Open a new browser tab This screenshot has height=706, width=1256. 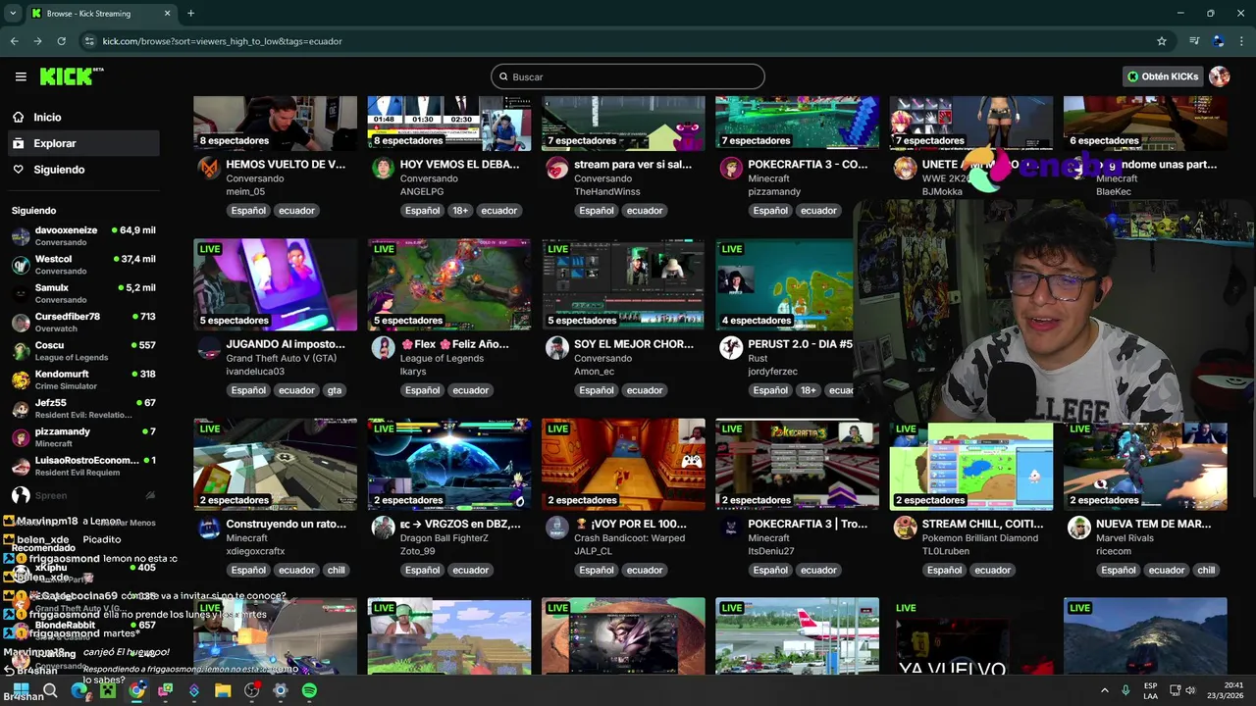(190, 13)
